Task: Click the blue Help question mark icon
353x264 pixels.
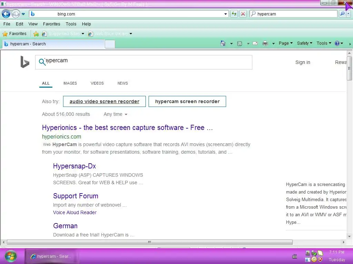Action: (x=337, y=43)
